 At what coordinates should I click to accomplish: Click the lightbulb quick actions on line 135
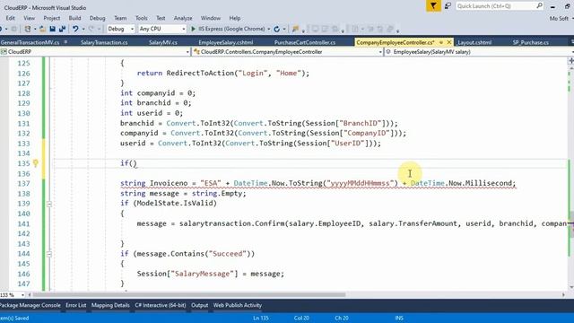click(36, 163)
